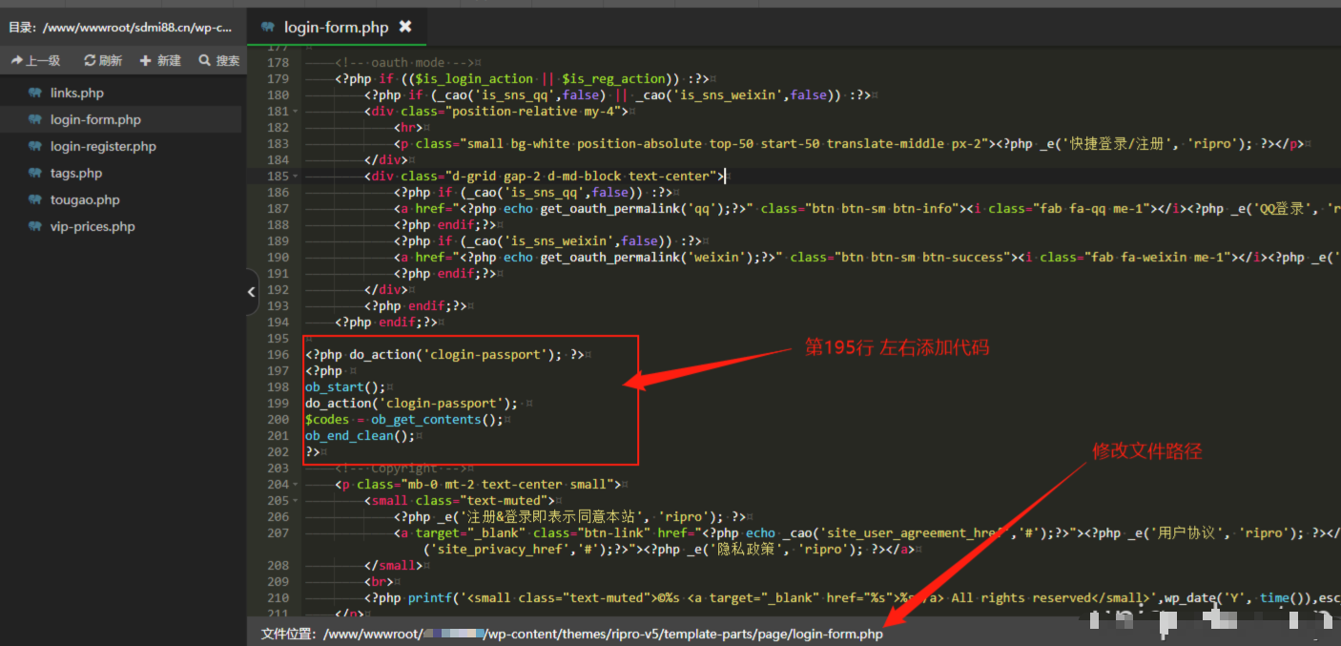1341x646 pixels.
Task: Open login-register.php from the file list
Action: coord(103,147)
